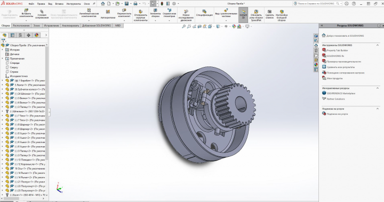
Task: Click the Zoom to Fit magnifier icon
Action: (x=183, y=27)
